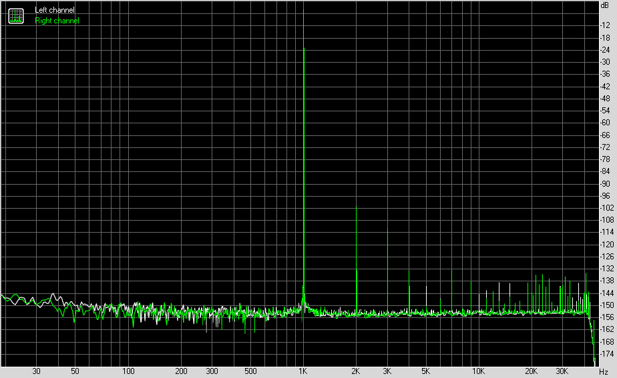Click the 'Hz' unit label

[603, 372]
